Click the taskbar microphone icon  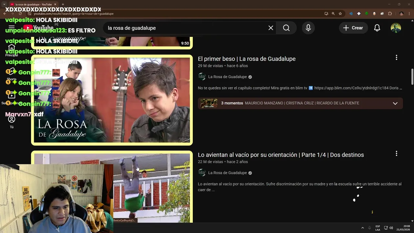[x=370, y=228]
